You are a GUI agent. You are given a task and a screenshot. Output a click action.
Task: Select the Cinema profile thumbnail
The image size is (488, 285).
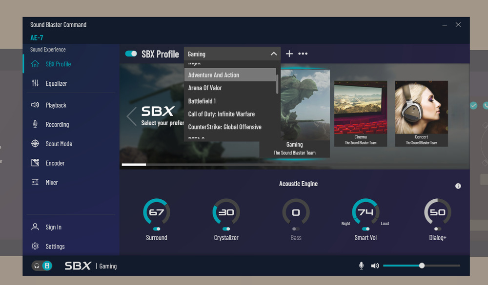(x=361, y=114)
